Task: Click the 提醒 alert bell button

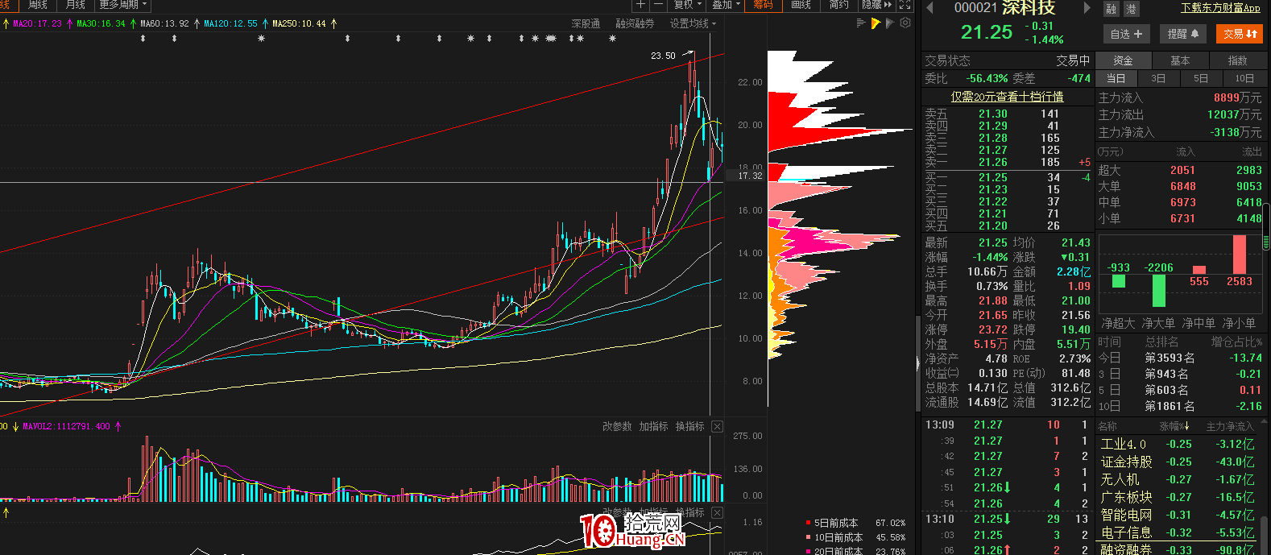Action: (x=1182, y=34)
